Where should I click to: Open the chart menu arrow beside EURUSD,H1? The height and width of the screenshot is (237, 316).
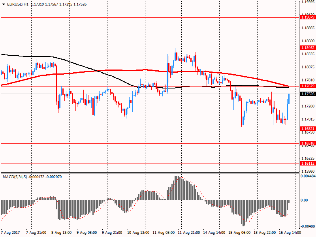coord(4,4)
